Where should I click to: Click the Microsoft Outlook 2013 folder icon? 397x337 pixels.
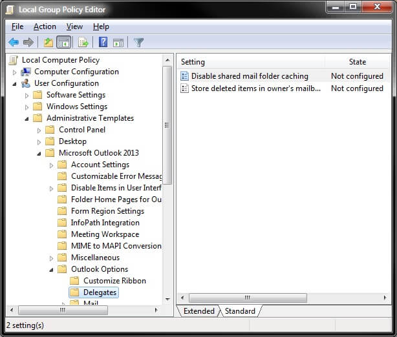click(x=50, y=153)
